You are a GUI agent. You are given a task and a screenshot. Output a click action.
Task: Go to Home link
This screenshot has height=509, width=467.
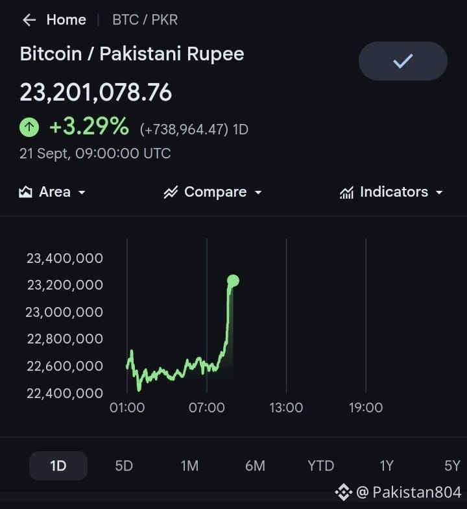pyautogui.click(x=66, y=19)
